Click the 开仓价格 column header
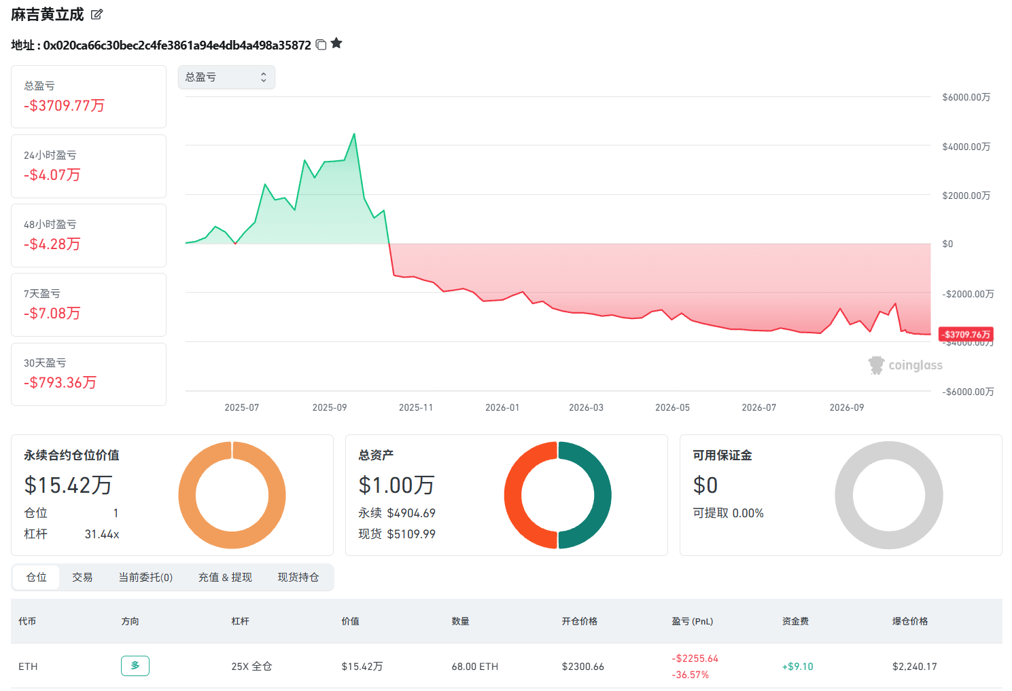Screen dimensions: 1012x691 point(579,621)
